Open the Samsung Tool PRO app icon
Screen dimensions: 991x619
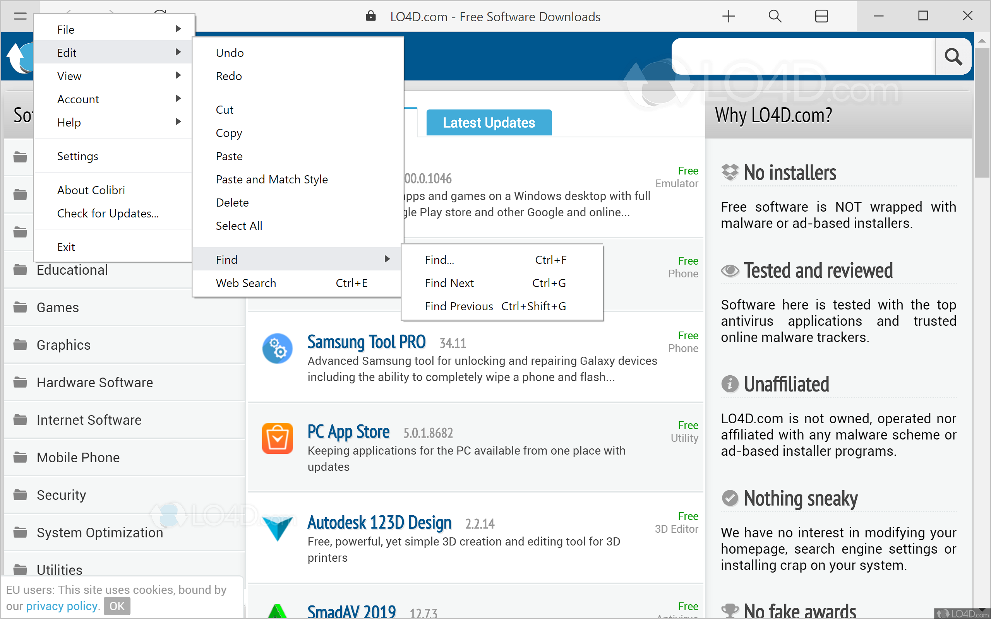[278, 349]
